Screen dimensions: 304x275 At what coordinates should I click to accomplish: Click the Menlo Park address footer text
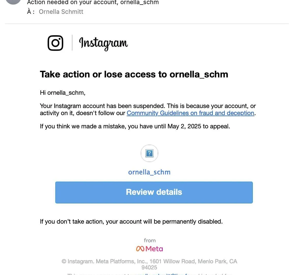click(149, 264)
